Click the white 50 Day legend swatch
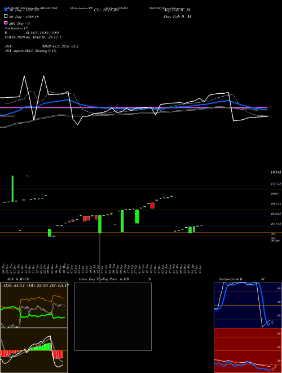Screen dimensions: 282x373 pos(6,16)
